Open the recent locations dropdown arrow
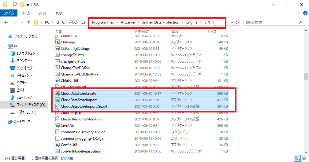309x162 pixels. 22,22
